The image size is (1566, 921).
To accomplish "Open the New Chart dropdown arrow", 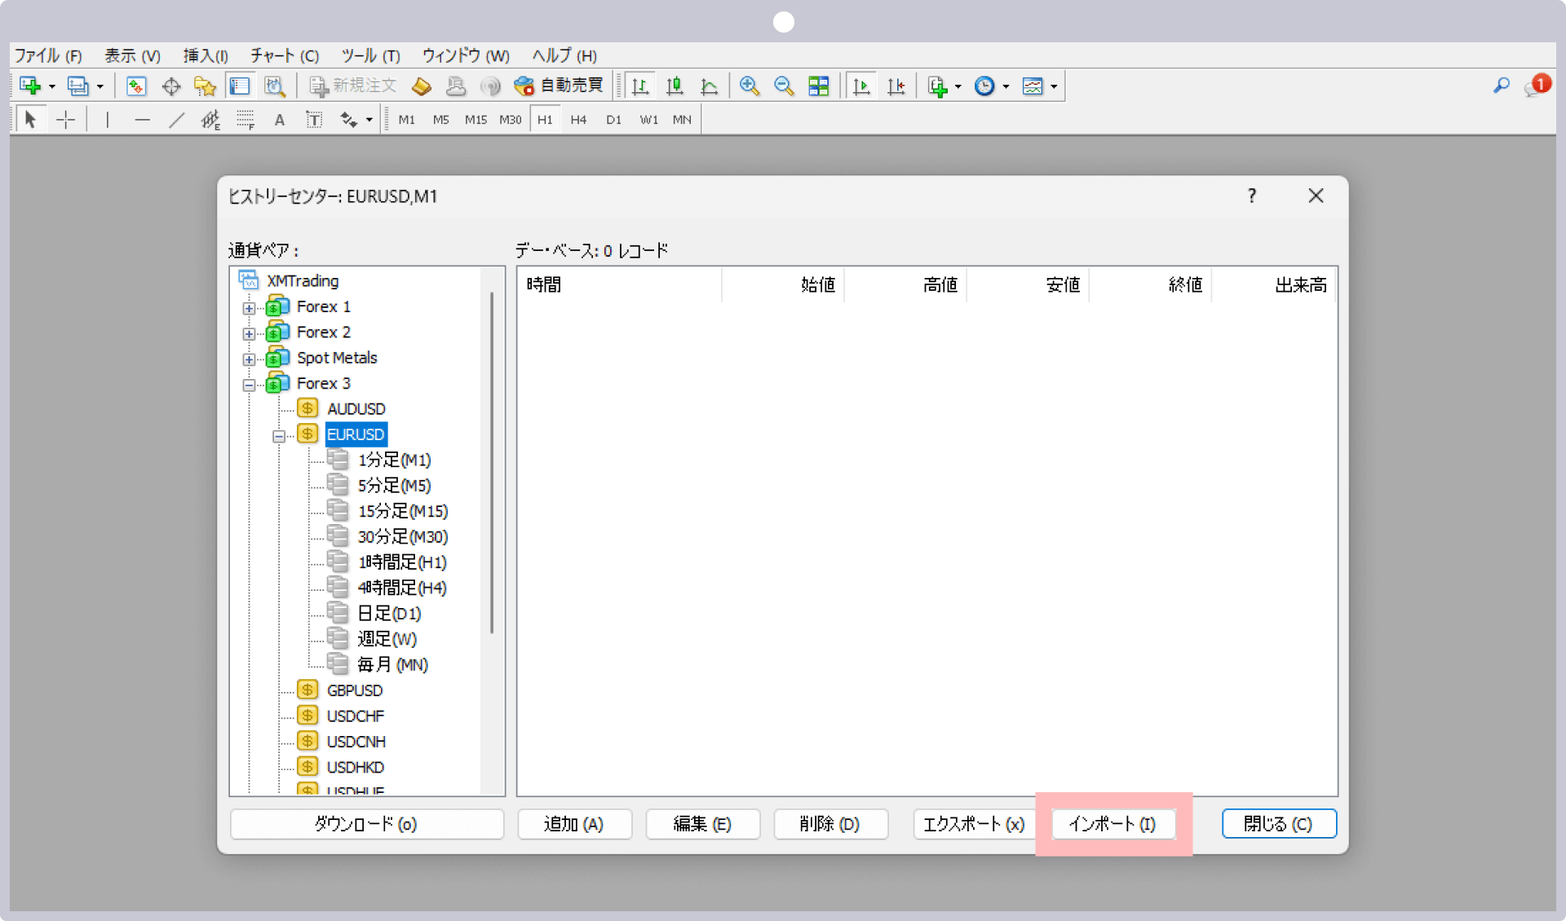I will 52,86.
